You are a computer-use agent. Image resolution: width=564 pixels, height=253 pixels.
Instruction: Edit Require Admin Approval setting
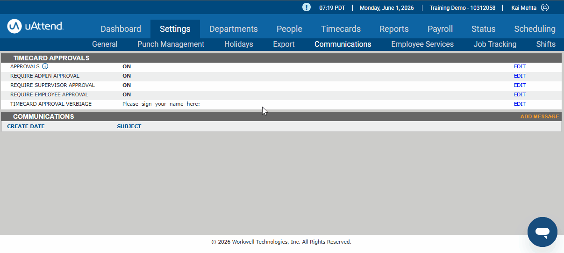point(520,76)
